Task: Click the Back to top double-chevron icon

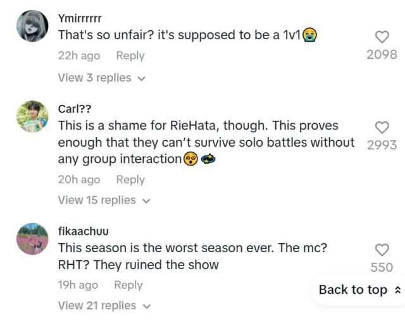Action: 397,290
